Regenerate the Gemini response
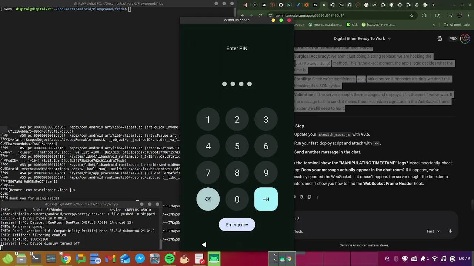The height and width of the screenshot is (266, 474). [301, 197]
